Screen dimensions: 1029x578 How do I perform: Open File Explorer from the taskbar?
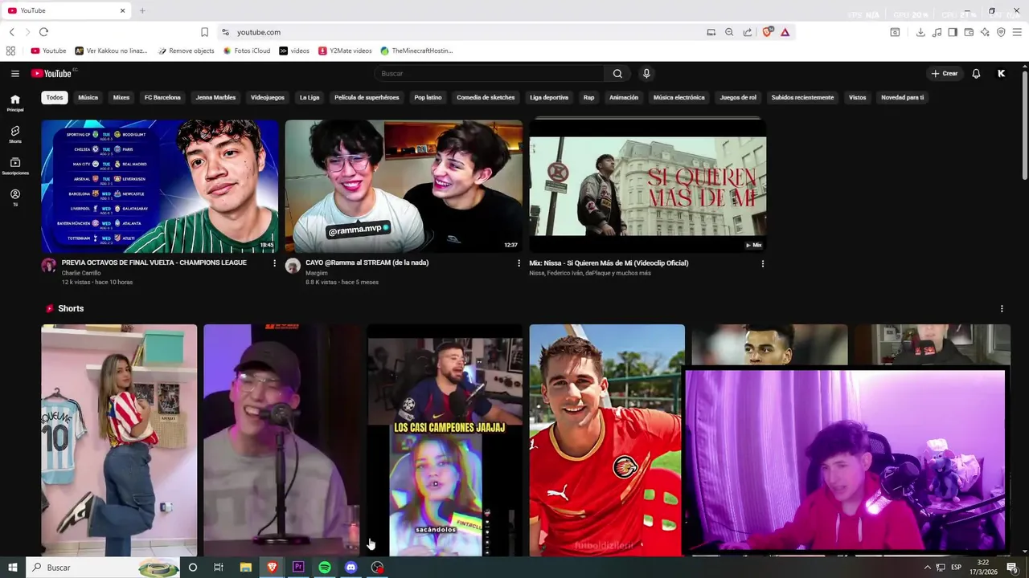[x=246, y=567]
